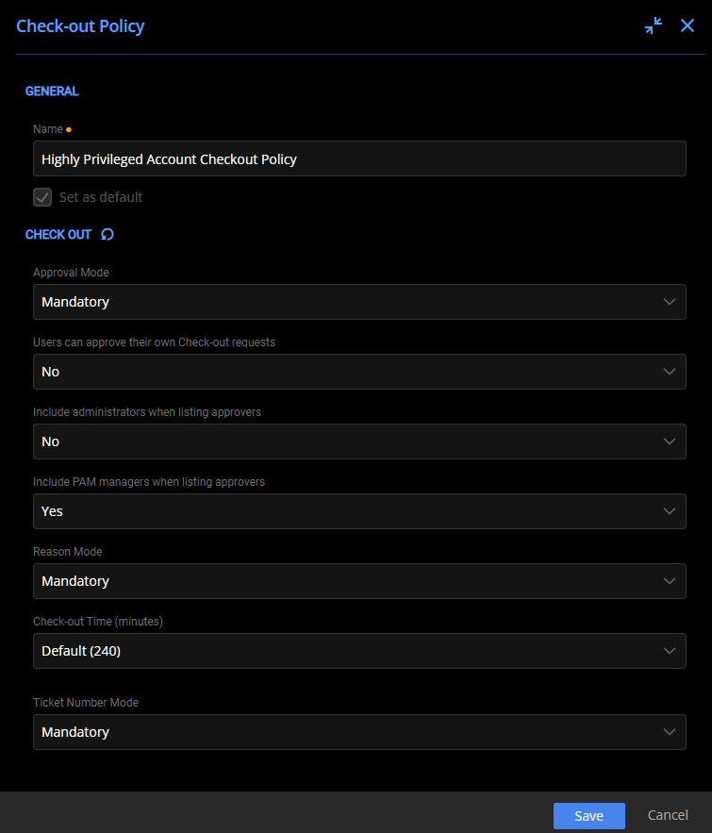Cancel the policy changes
Screen dimensions: 712x833
click(668, 815)
